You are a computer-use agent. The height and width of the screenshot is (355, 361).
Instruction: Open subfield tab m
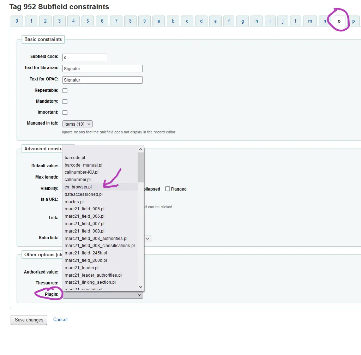point(310,21)
